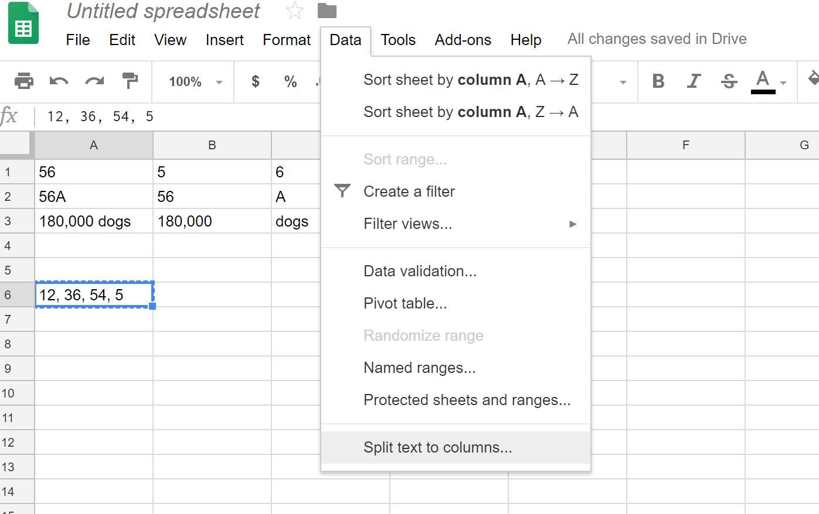Click the formula bar input field

(235, 116)
